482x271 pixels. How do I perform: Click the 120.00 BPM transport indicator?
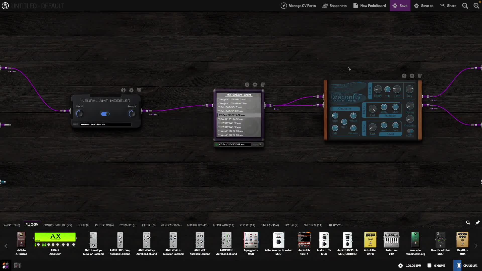click(x=410, y=265)
